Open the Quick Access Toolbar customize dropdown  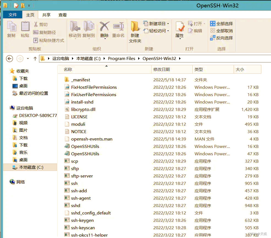click(x=29, y=5)
